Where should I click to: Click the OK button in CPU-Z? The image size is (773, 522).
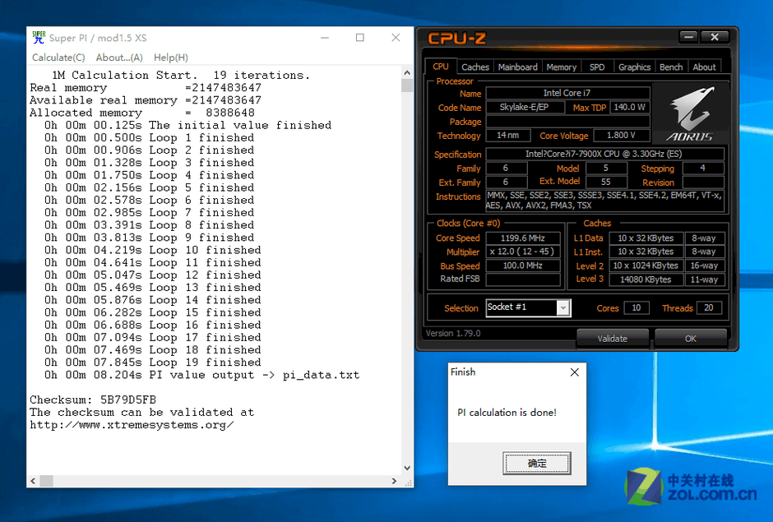[690, 339]
